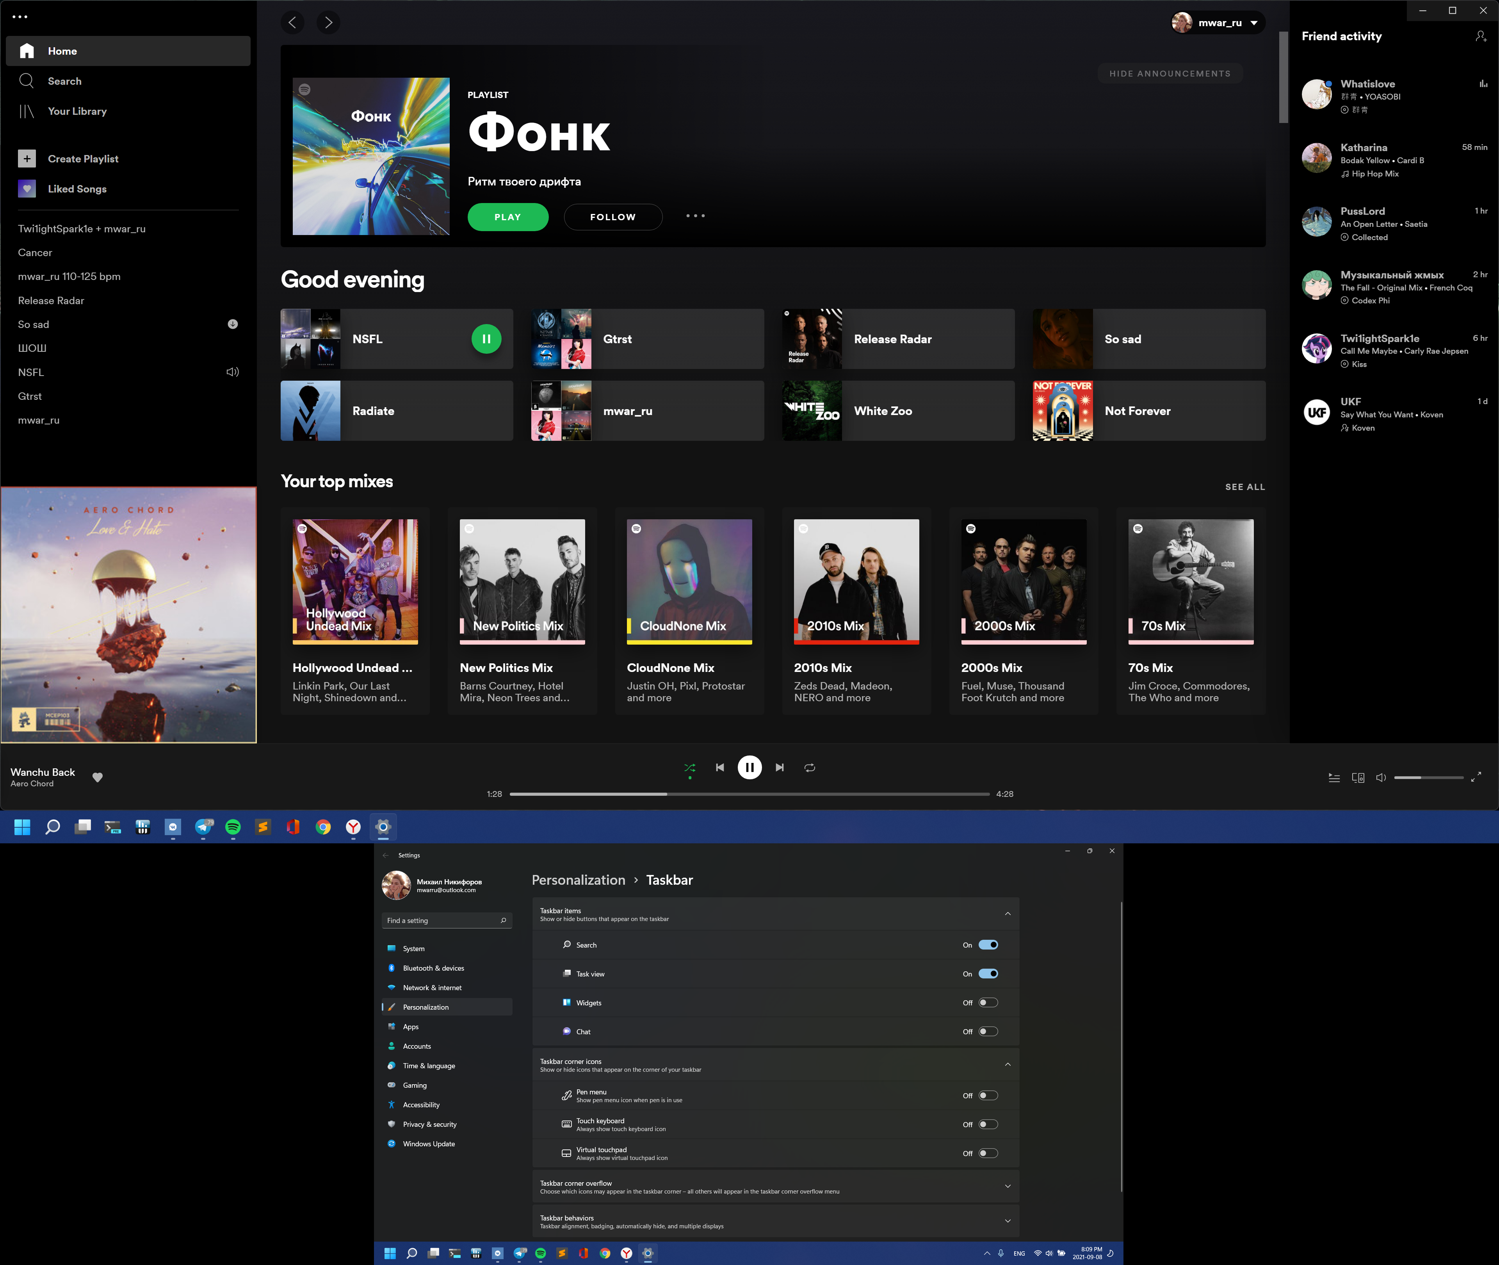Pause the current song in player bar
Screen dimensions: 1499x1265
pos(750,767)
